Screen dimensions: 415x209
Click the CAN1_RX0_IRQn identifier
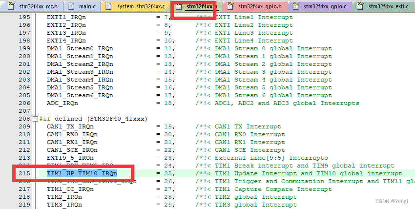click(x=72, y=134)
